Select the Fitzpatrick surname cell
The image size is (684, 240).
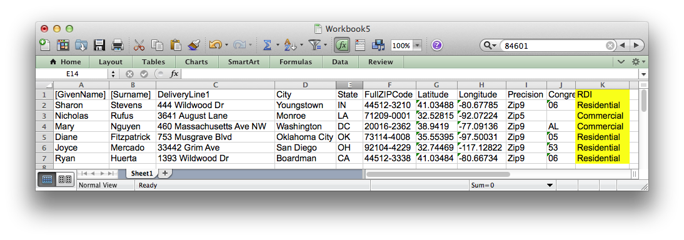(133, 137)
